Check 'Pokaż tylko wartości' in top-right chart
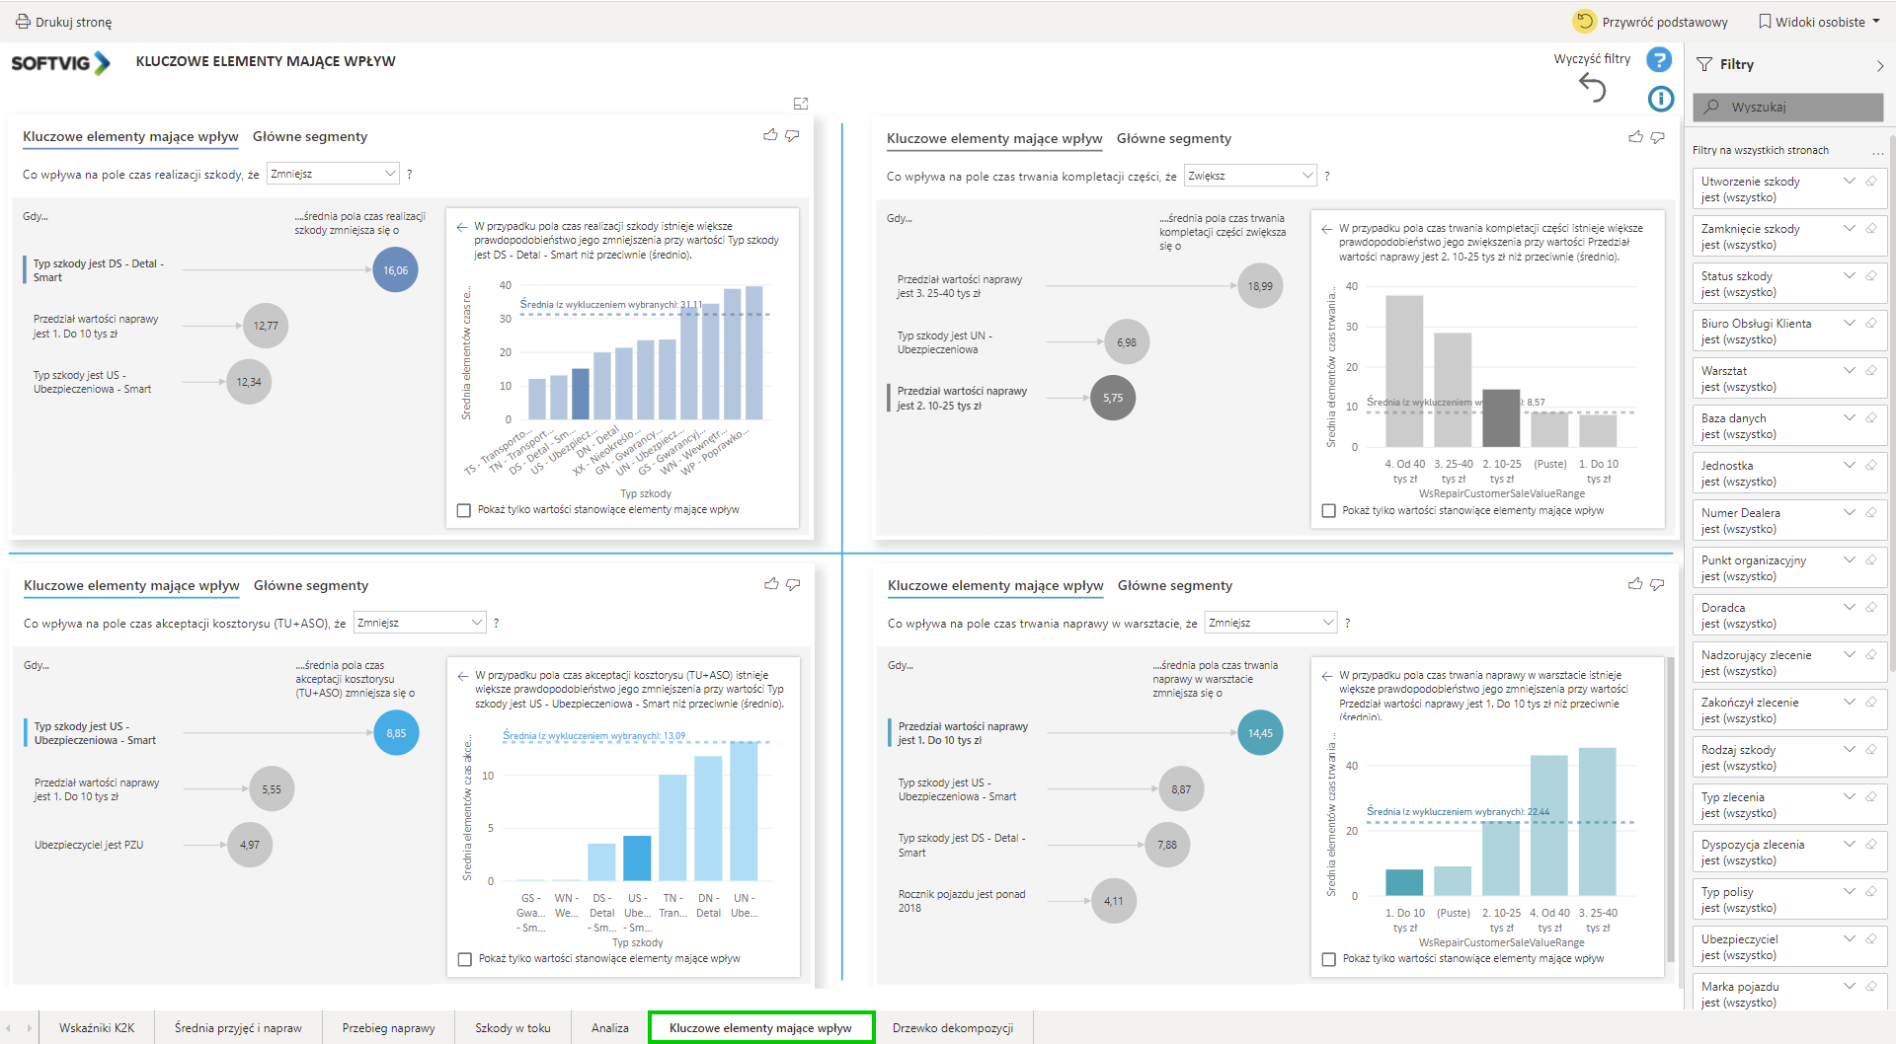Viewport: 1896px width, 1044px height. 1328,511
